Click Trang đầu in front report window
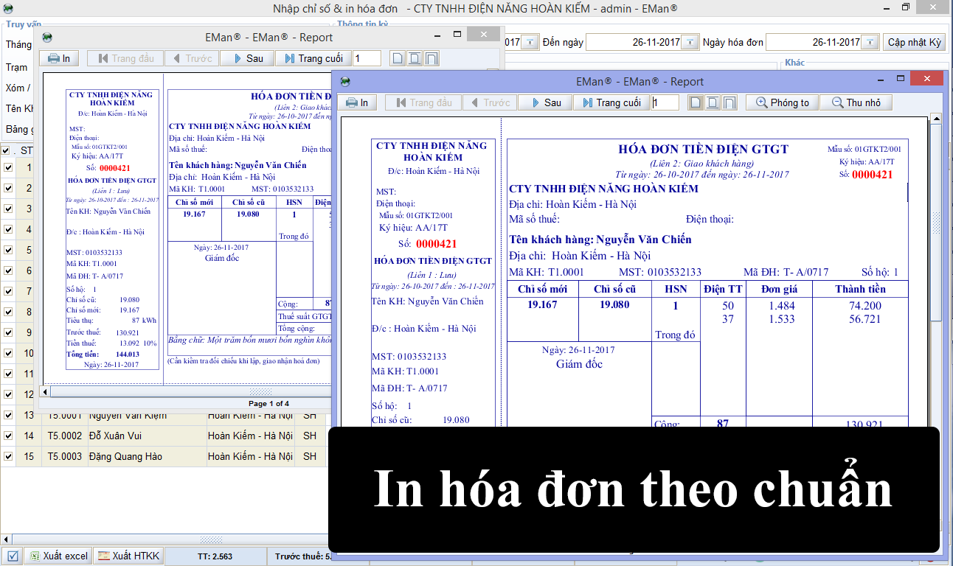The height and width of the screenshot is (566, 953). coord(424,102)
